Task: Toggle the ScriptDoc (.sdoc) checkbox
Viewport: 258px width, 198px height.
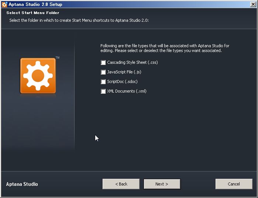Action: (x=103, y=81)
